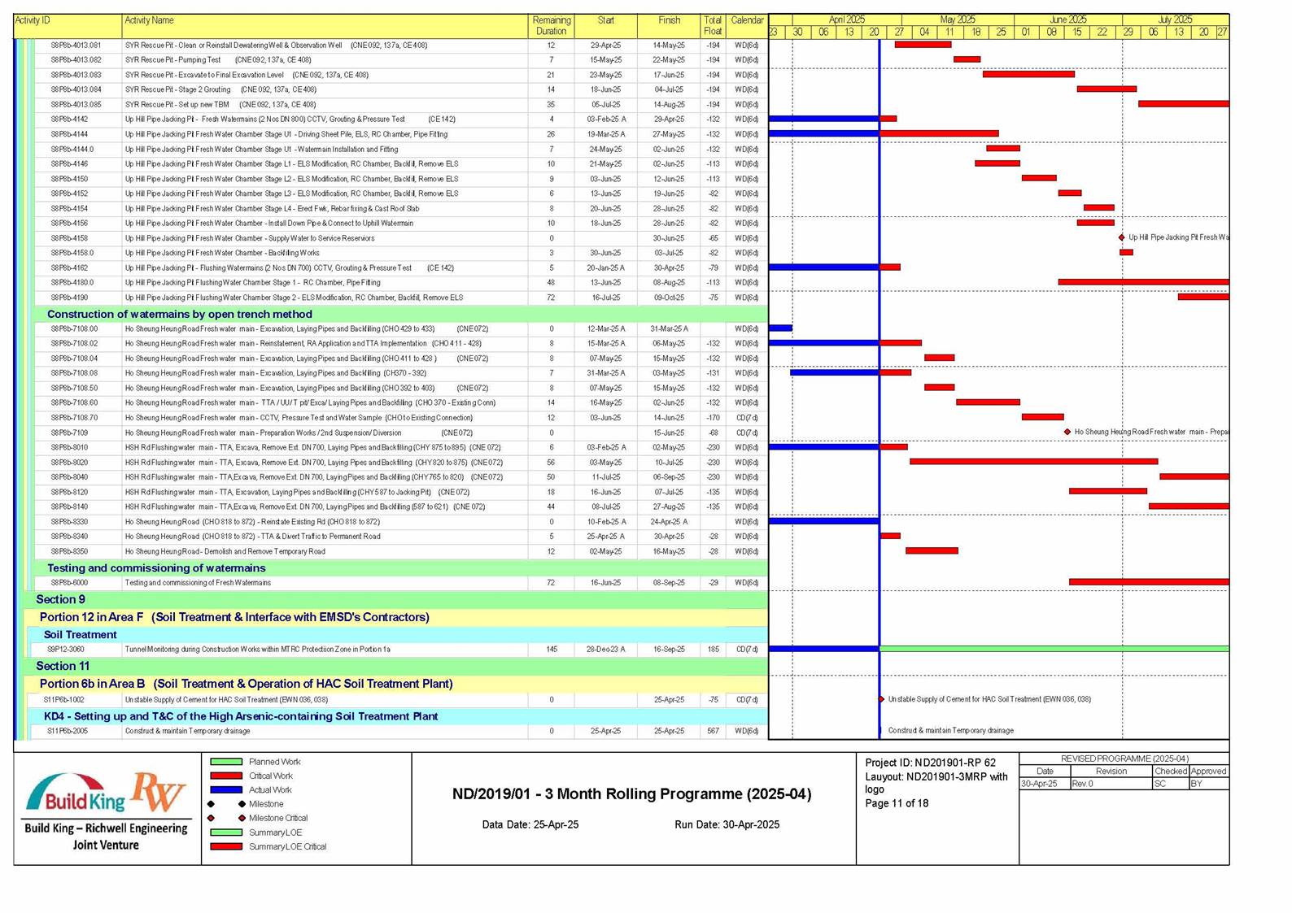Click the Remaining Duration column header
This screenshot has width=1292, height=913.
(x=551, y=26)
